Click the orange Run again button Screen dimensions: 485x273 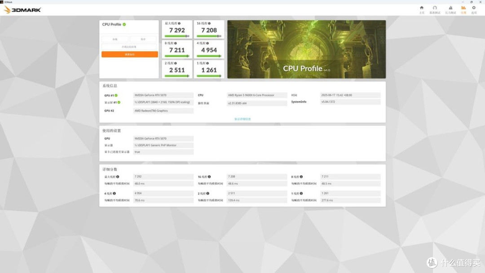[x=130, y=54]
